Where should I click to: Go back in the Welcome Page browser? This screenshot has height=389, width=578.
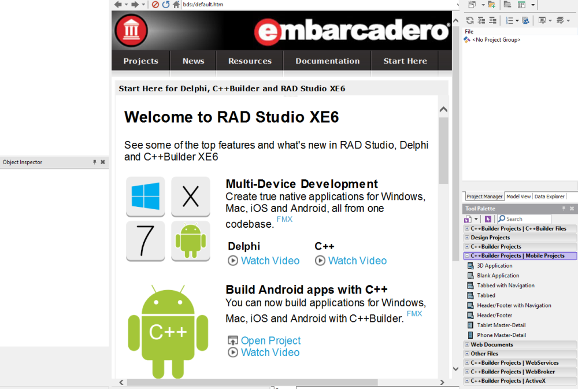[x=118, y=5]
